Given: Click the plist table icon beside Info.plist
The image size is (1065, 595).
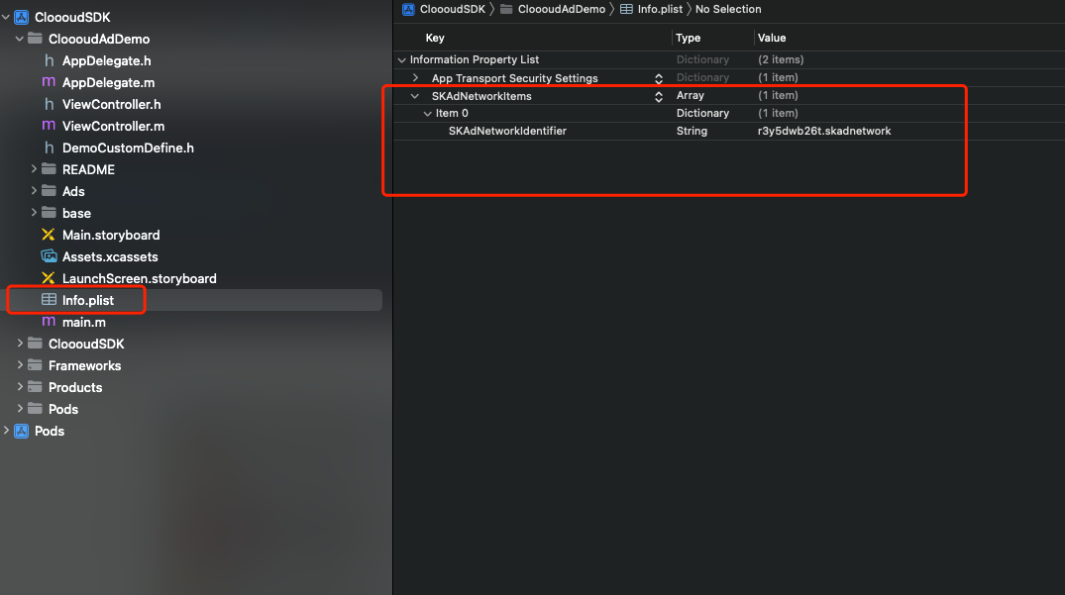Looking at the screenshot, I should pyautogui.click(x=49, y=300).
